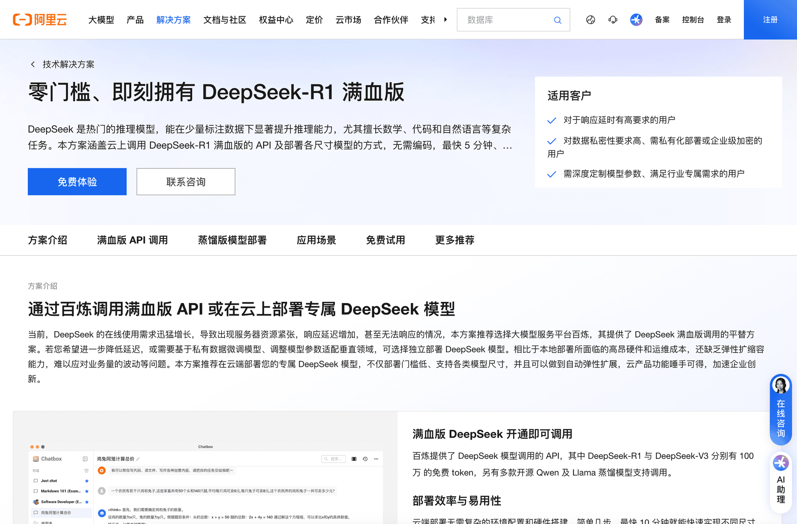Screen dimensions: 797x524
Task: Click the search magnifier icon
Action: coord(557,20)
